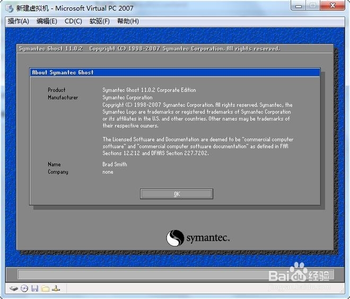This screenshot has height=299, width=350.
Task: Click the 'Company' label
Action: (x=58, y=172)
